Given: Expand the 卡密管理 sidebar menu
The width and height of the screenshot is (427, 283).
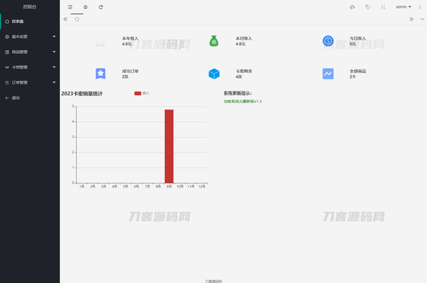Looking at the screenshot, I should point(30,67).
